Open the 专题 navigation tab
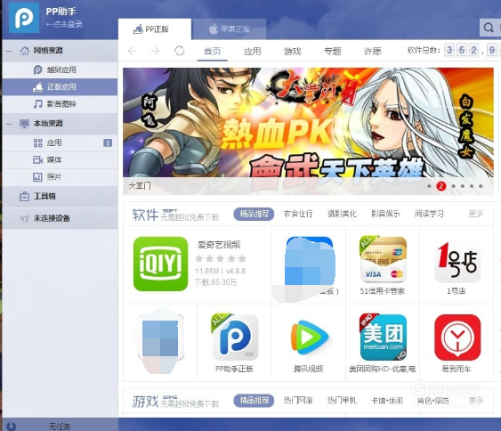501x431 pixels. (332, 51)
